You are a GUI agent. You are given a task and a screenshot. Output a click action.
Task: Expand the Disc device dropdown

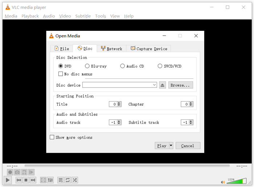click(154, 85)
